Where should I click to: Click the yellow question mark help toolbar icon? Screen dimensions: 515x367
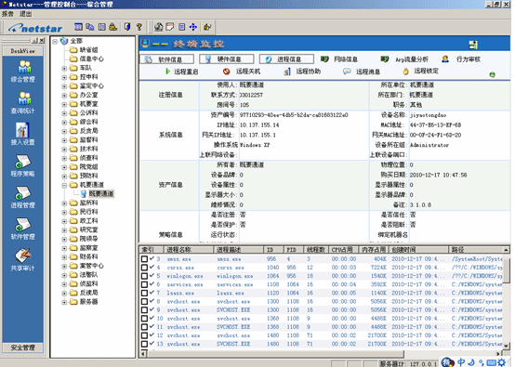click(x=139, y=27)
